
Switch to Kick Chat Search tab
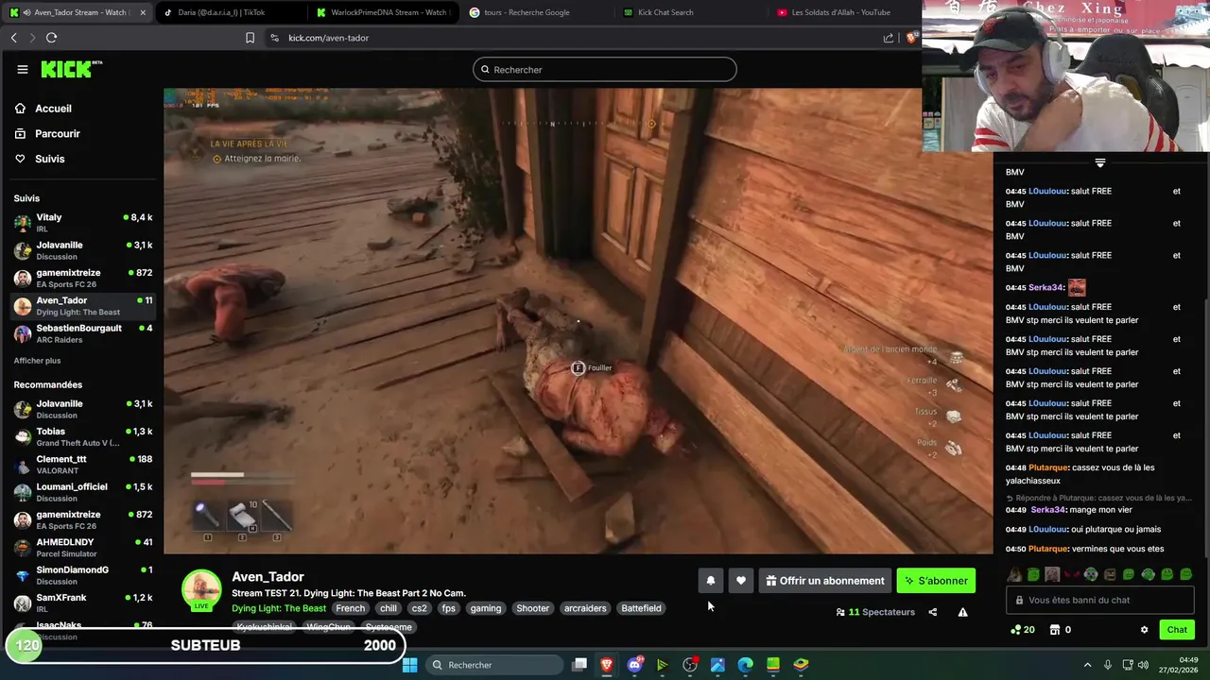point(689,12)
